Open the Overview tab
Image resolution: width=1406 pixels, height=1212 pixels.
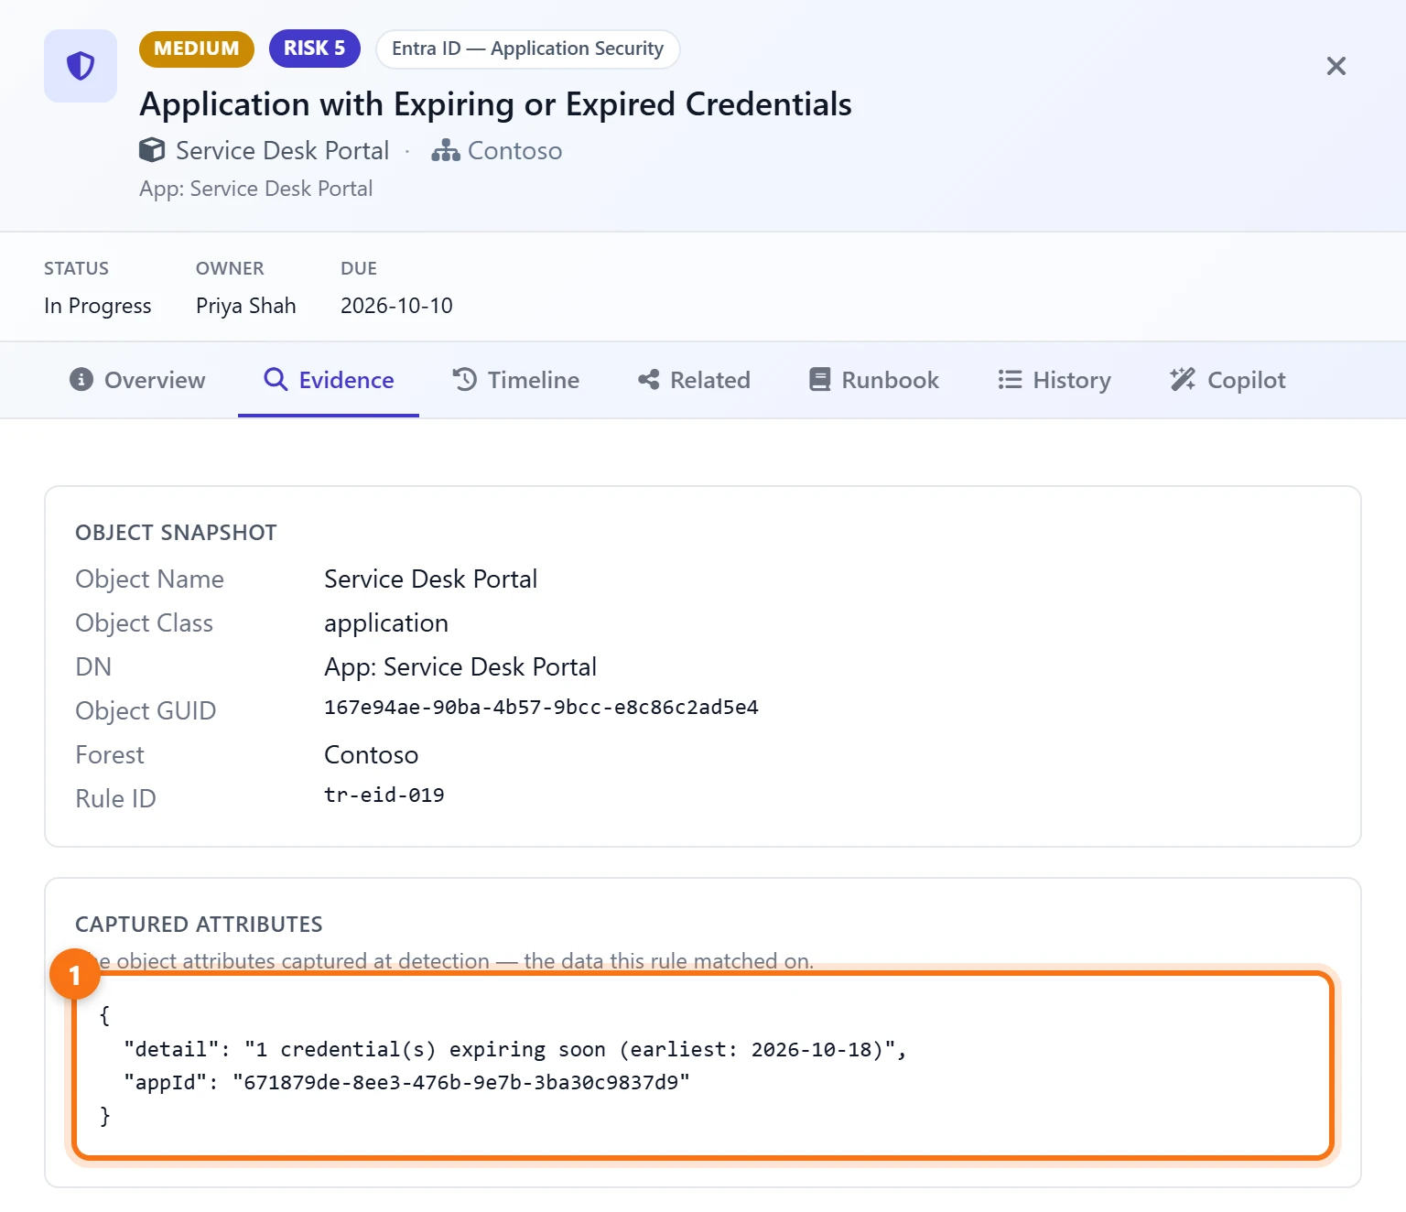[x=137, y=380]
